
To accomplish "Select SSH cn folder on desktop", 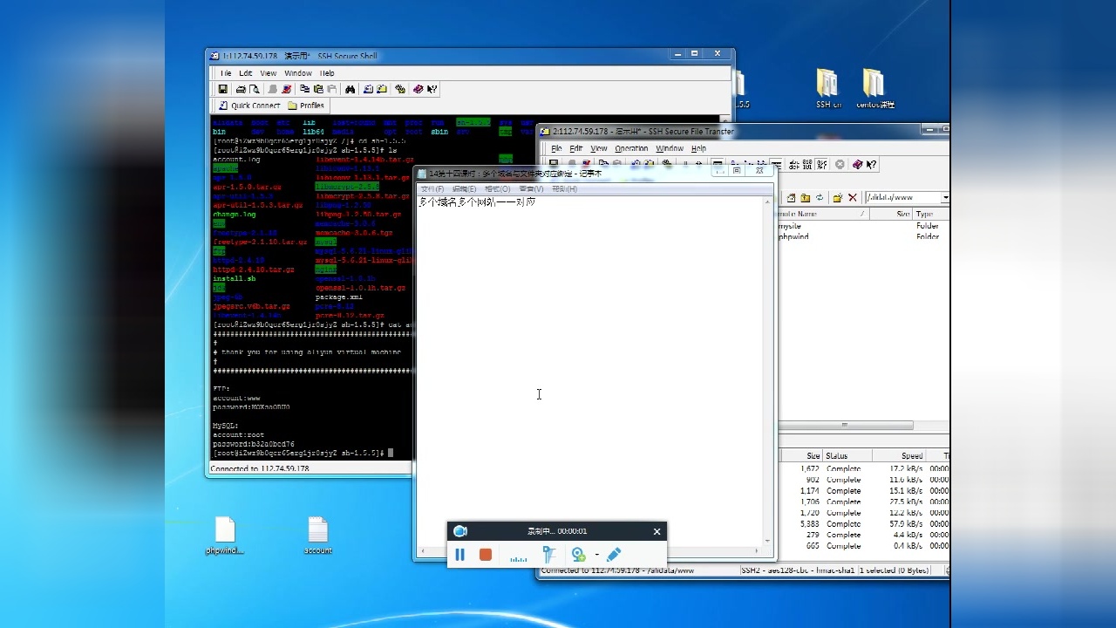I will tap(828, 89).
